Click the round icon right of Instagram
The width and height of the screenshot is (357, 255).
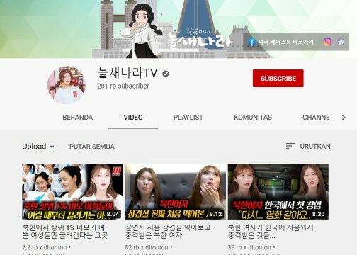click(341, 42)
